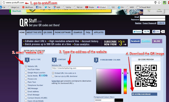The height and width of the screenshot is (102, 169).
Task: Select the YouTube Video data type
Action: tap(26, 69)
